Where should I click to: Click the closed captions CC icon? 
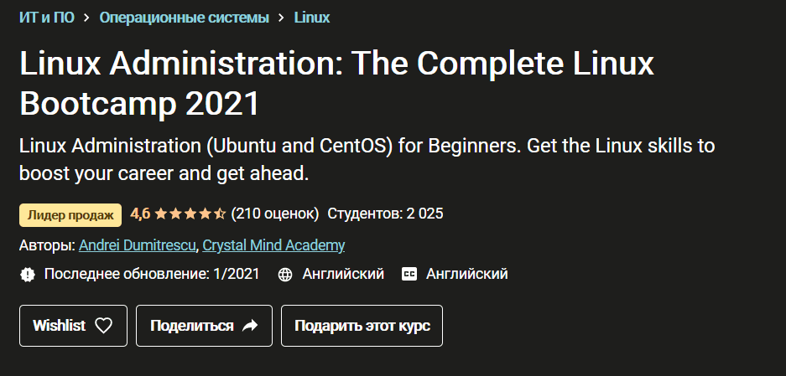point(409,274)
